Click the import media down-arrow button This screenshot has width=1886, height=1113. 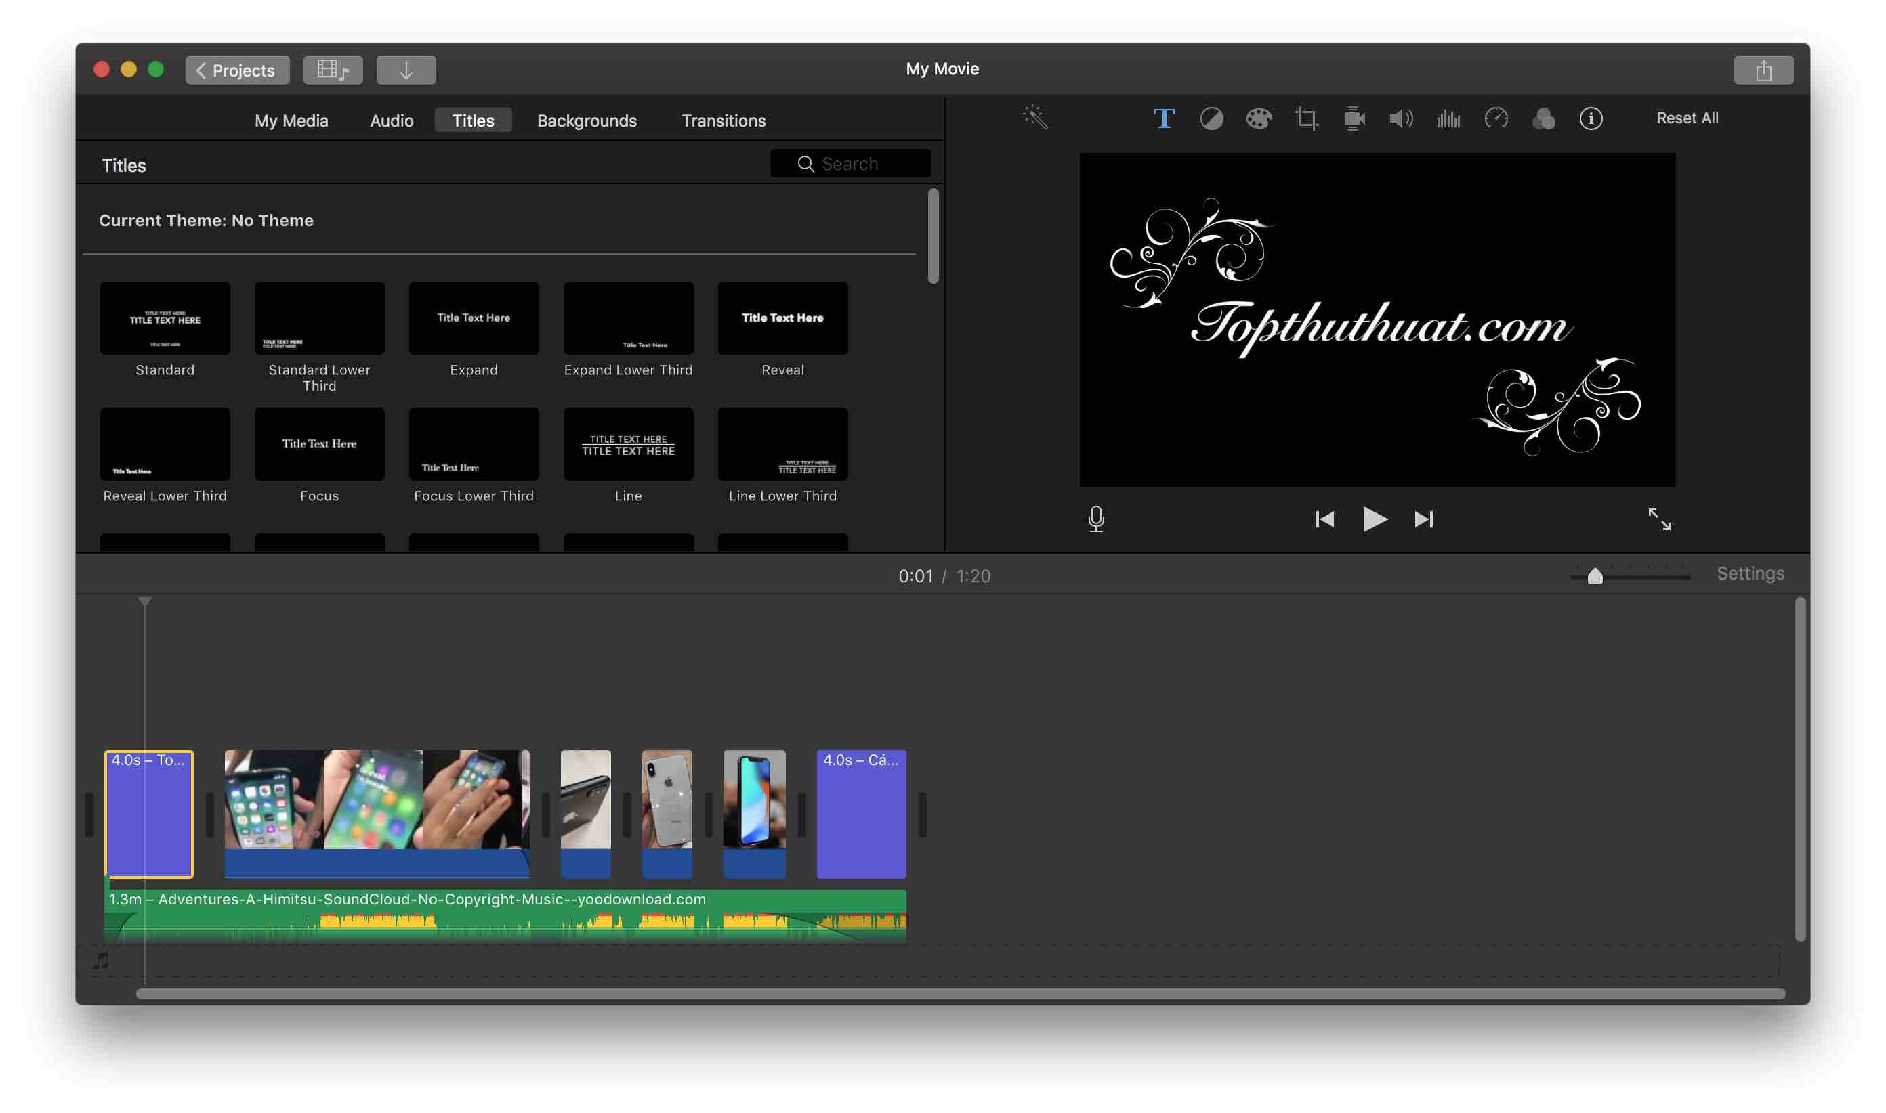(406, 70)
